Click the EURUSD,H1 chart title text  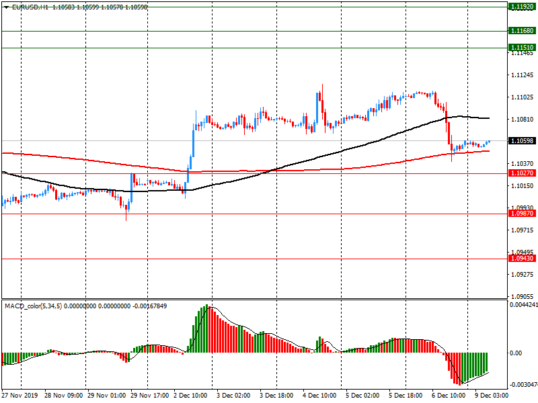click(x=30, y=7)
